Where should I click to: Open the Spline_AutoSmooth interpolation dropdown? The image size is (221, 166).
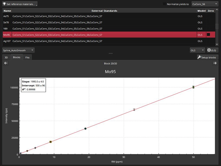coord(18,50)
